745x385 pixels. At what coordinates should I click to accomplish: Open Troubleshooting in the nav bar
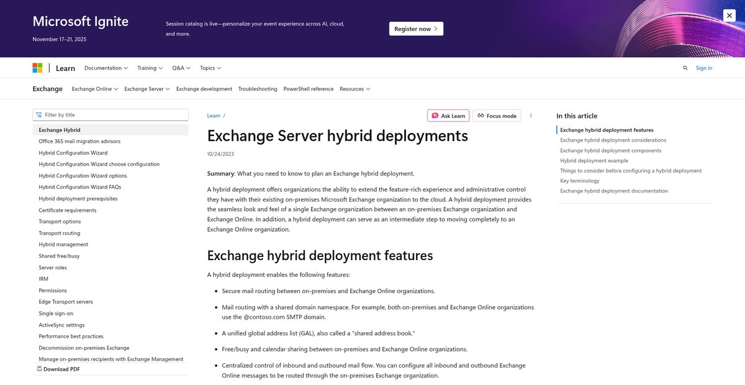coord(258,89)
